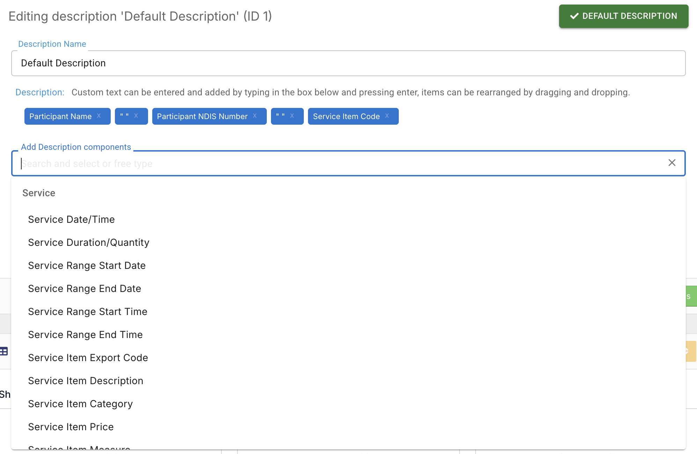Remove the first blank space chip
Viewport: 697px width, 454px height.
[x=136, y=116]
